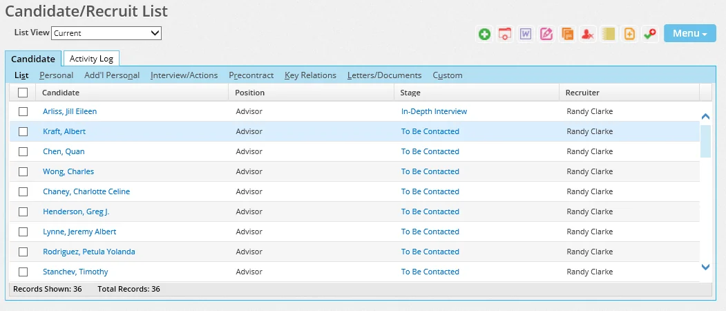Screen dimensions: 726x311
Task: Click Randy Clarke in the Arliss row
Action: click(590, 111)
